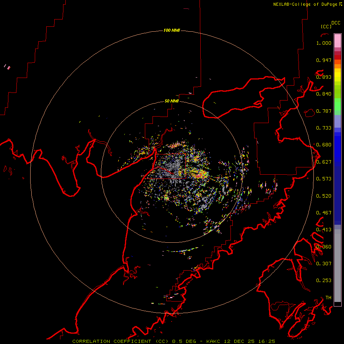Click the 50 NMI range ring label
The width and height of the screenshot is (344, 344).
(172, 101)
